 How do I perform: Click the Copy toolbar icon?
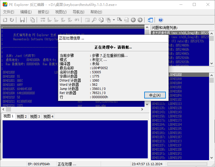coord(32,20)
